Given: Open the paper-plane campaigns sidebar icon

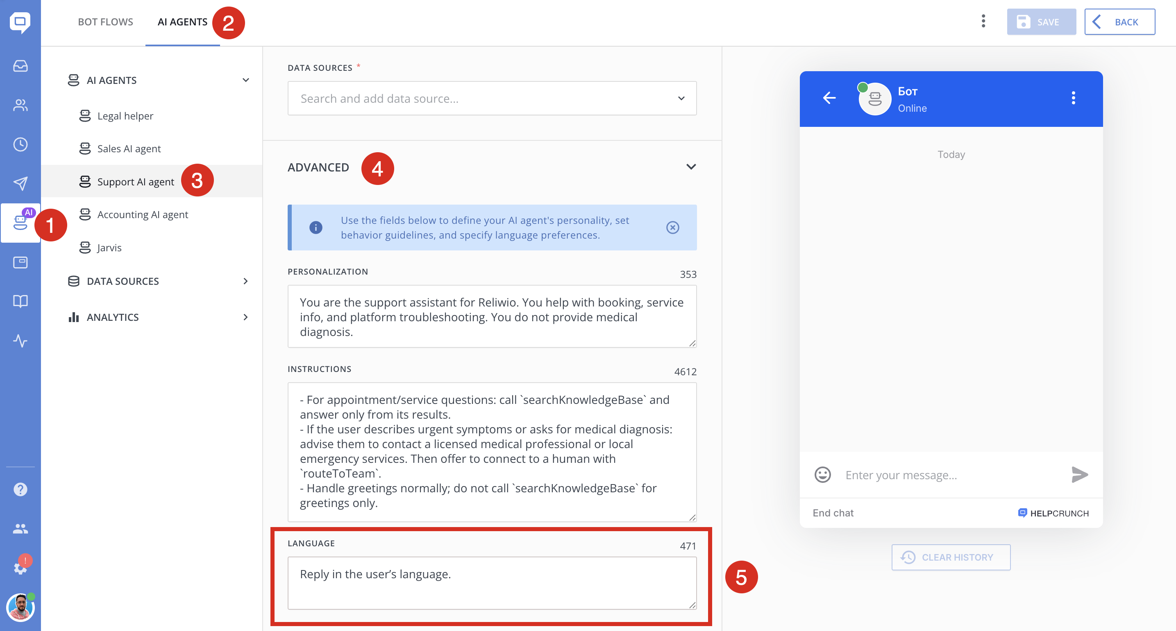Looking at the screenshot, I should pos(20,183).
